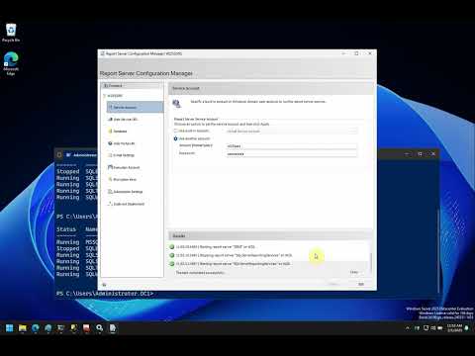Select Use another account radio button
Viewport: 475px width, 356px height.
(x=176, y=138)
